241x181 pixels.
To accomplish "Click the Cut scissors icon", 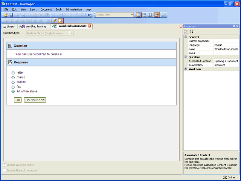I will [24, 15].
